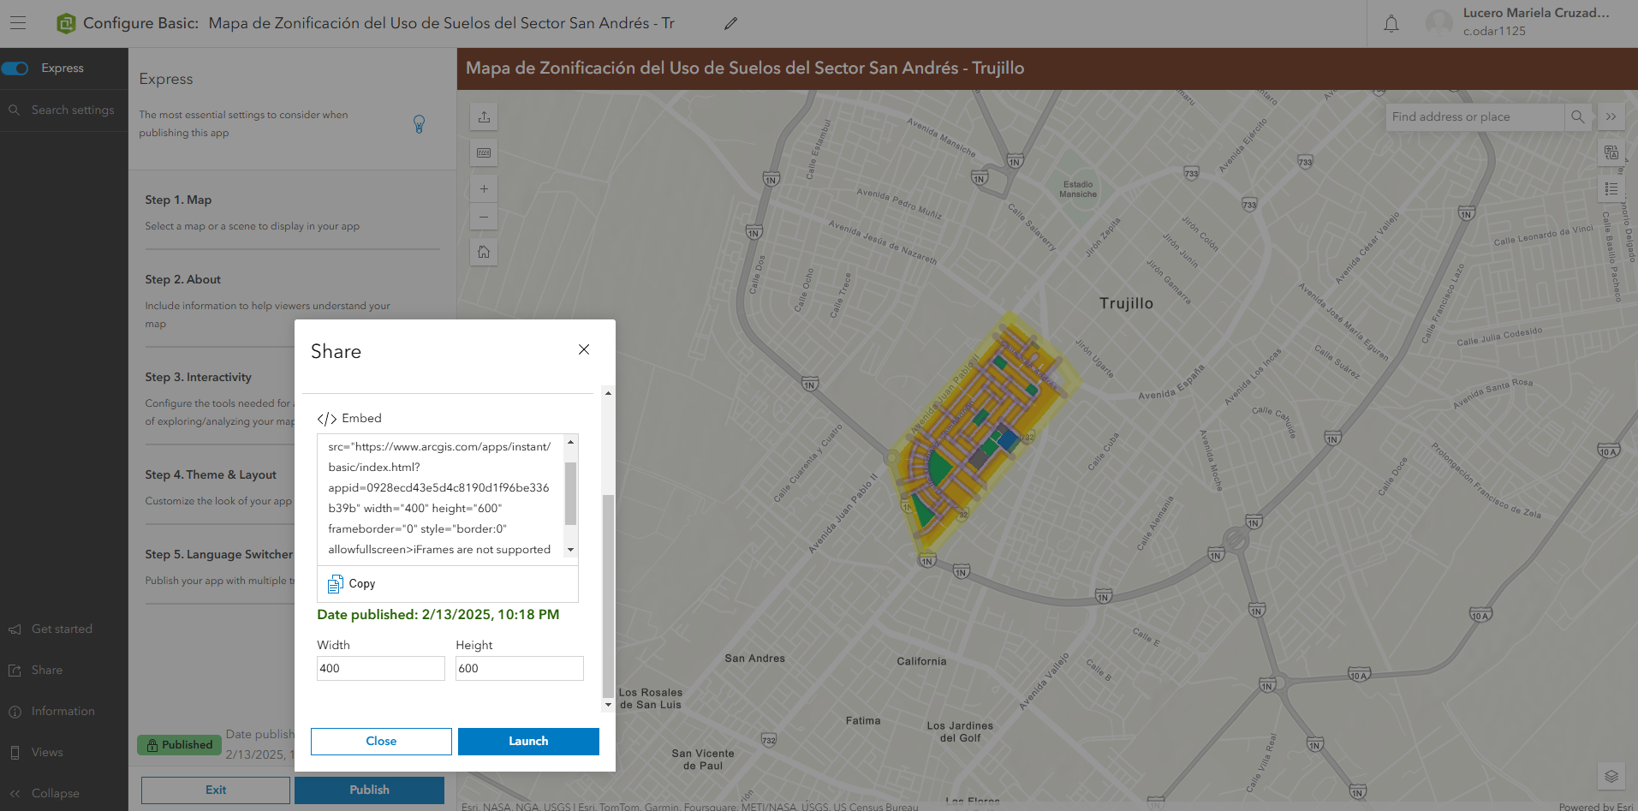1638x811 pixels.
Task: Open the map legend list panel
Action: tap(1611, 188)
